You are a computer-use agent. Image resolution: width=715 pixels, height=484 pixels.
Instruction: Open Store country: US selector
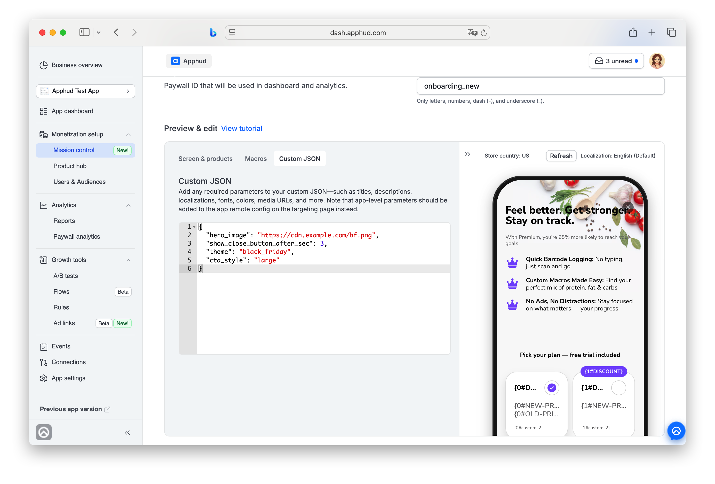coord(507,156)
